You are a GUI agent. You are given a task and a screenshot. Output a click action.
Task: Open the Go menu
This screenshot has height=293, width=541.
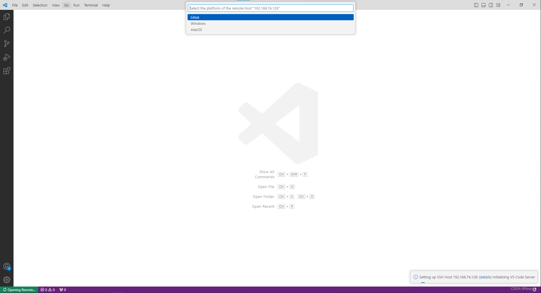tap(66, 5)
